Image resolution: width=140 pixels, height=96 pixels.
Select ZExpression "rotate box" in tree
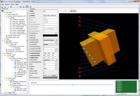coord(15,50)
